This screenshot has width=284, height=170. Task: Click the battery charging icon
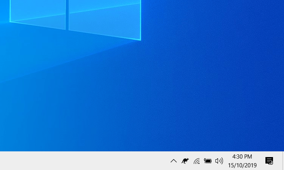[208, 161]
